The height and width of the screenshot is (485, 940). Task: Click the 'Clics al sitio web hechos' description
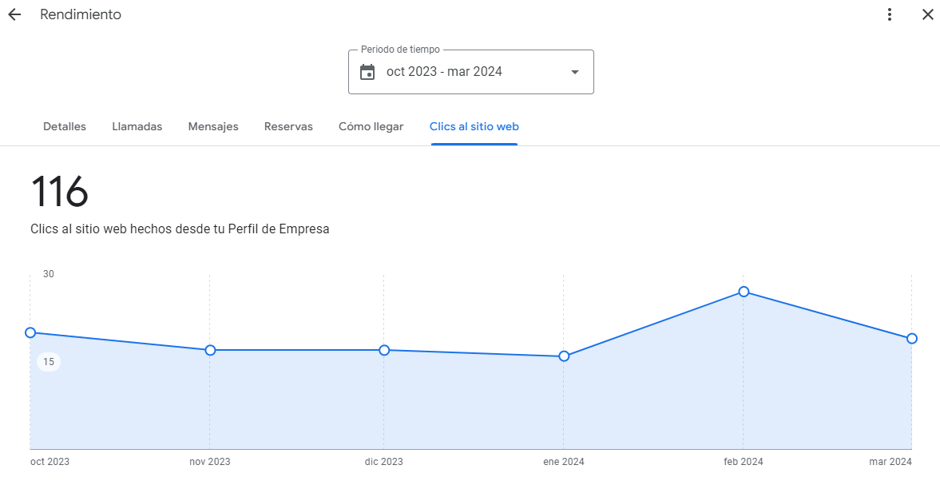(x=180, y=229)
